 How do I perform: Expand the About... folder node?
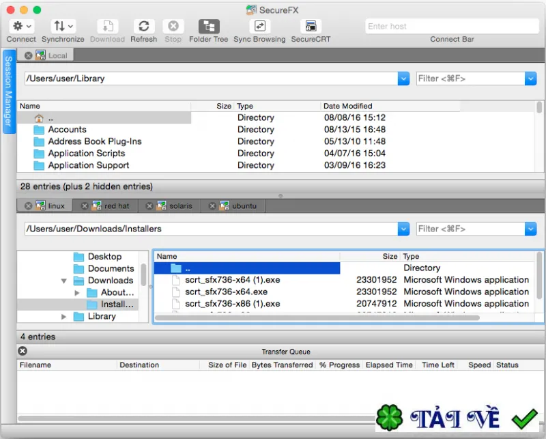[x=77, y=293]
